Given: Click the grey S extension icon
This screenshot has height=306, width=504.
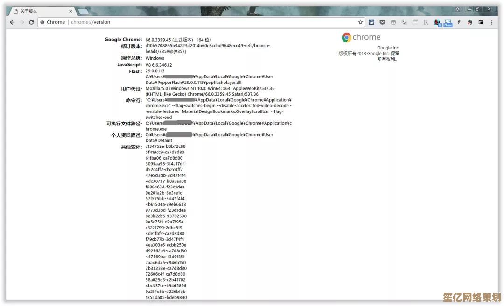Looking at the screenshot, I should [x=404, y=22].
